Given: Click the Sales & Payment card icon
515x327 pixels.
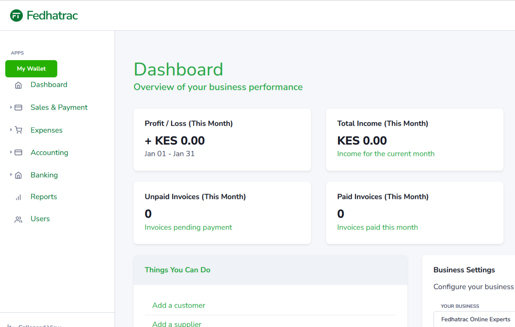Looking at the screenshot, I should 18,107.
